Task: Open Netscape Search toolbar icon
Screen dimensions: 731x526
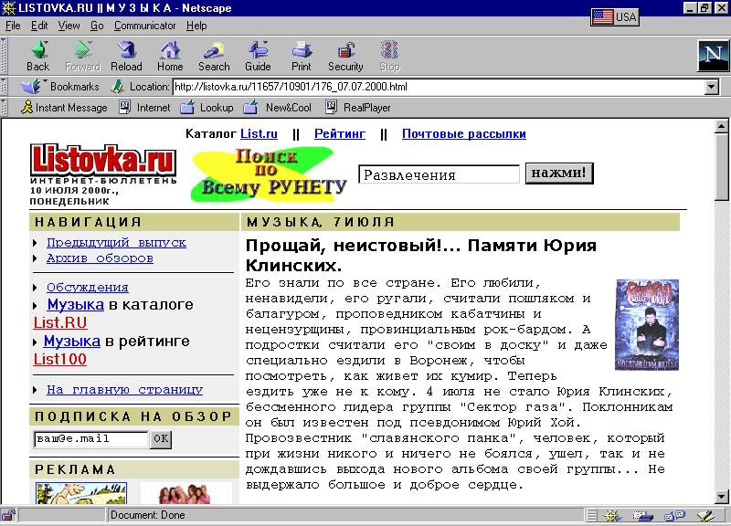Action: click(214, 56)
